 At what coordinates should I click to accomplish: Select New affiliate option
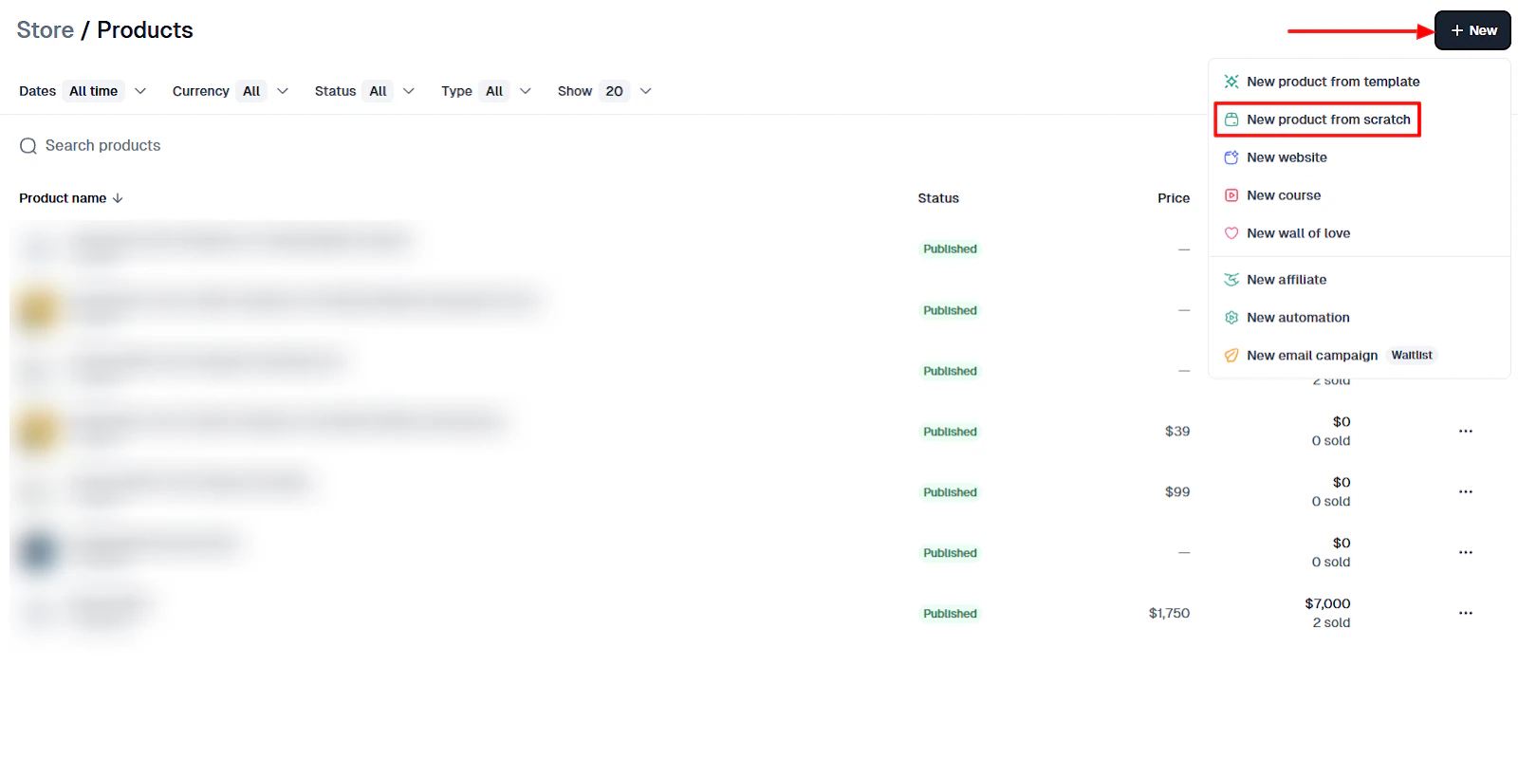1360,280
